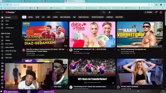This screenshot has height=93, width=166.
Task: Open the Woltemade-Verhandlungen video thumbnail
Action: (x=45, y=34)
